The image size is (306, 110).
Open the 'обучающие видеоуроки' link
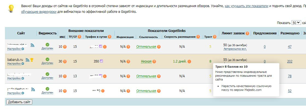(39, 12)
